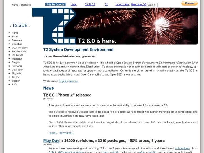Click the 2010-05-01 date text

48,144
